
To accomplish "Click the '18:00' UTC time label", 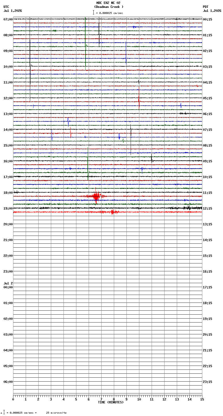I will tap(8, 193).
